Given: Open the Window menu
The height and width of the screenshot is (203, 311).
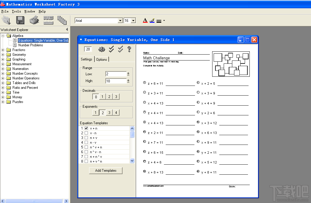Looking at the screenshot, I should (x=30, y=11).
